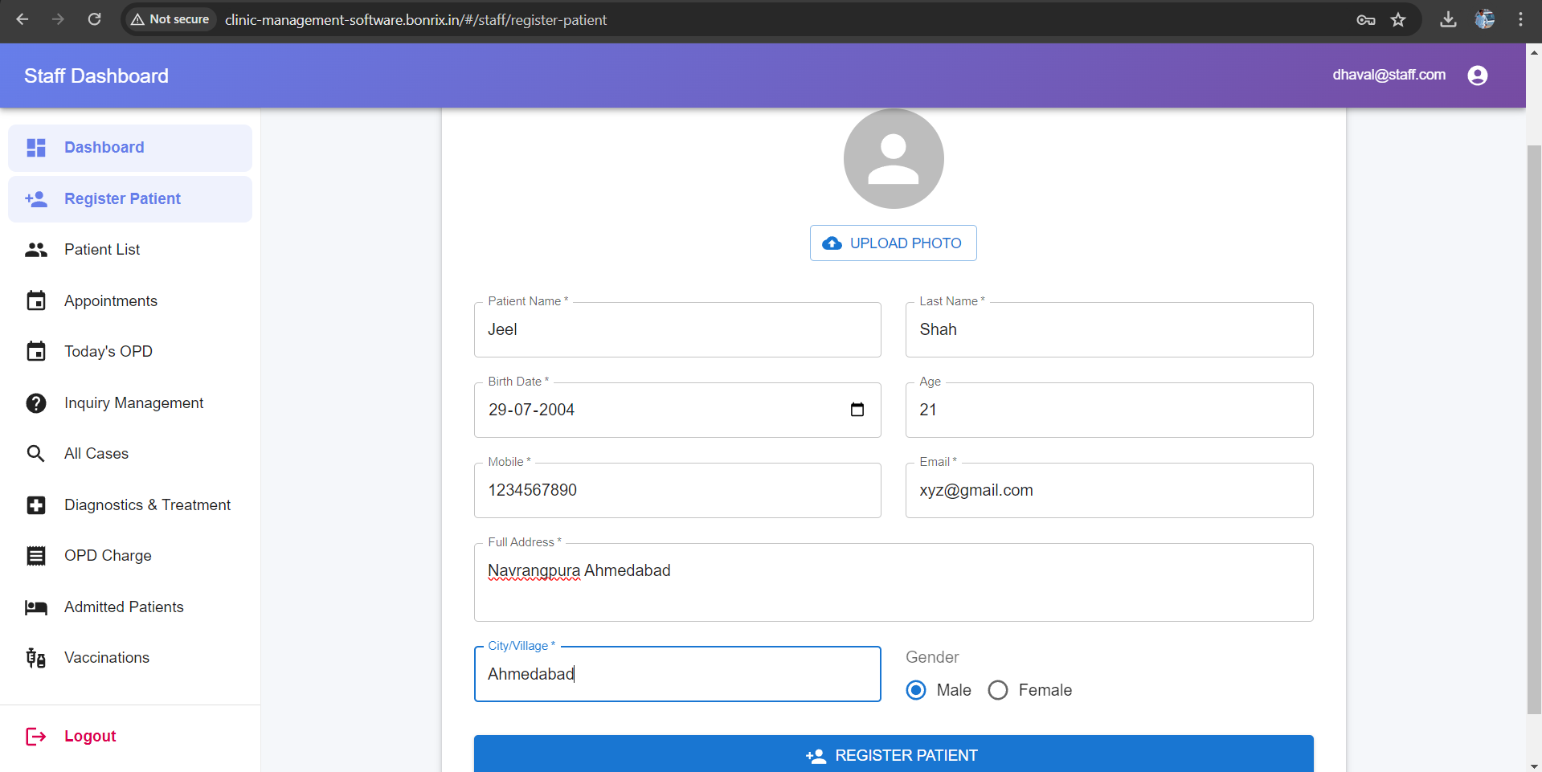Open the Chrome browser menu
The width and height of the screenshot is (1542, 772).
pyautogui.click(x=1520, y=19)
